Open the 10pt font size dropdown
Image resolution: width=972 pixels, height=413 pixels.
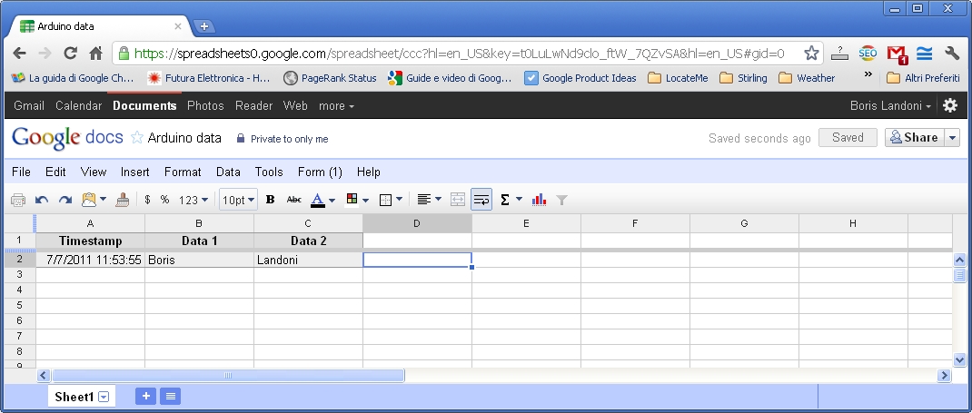coord(238,200)
